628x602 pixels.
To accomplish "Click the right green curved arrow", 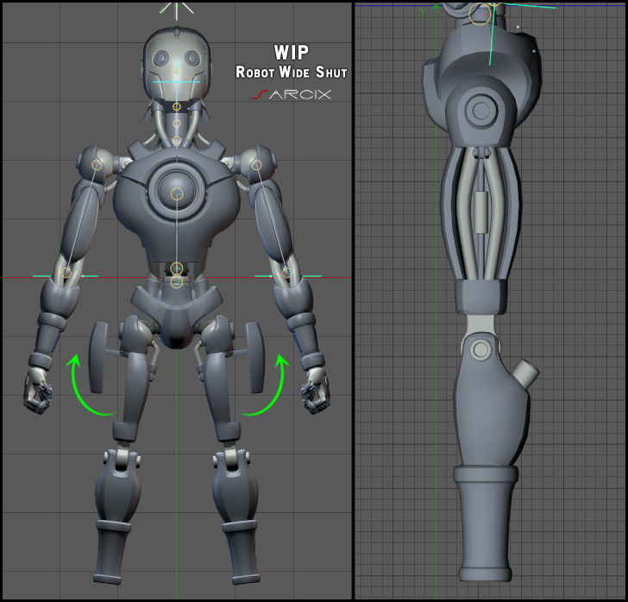I will 265,385.
